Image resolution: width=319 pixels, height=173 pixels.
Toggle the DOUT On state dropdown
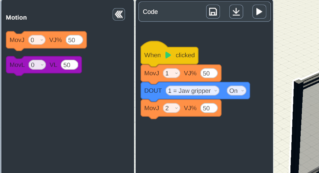(x=236, y=91)
